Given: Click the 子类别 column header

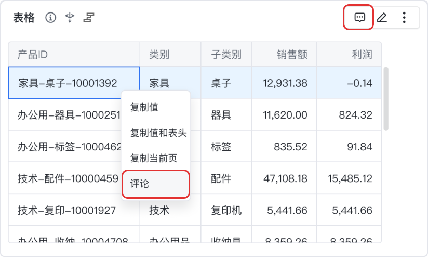Looking at the screenshot, I should click(x=226, y=55).
